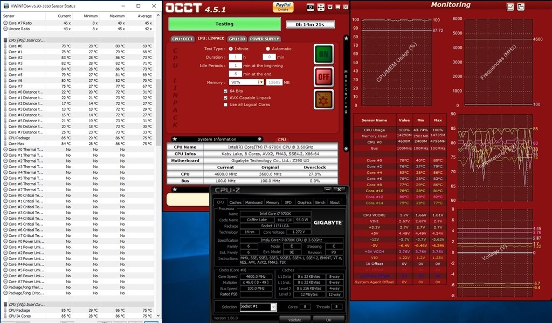Open Graphics tab in CPU-Z
552x323 pixels.
coord(304,202)
